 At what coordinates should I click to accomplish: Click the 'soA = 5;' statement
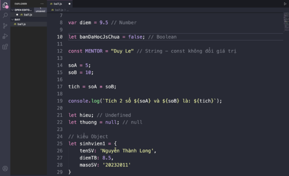tap(79, 65)
